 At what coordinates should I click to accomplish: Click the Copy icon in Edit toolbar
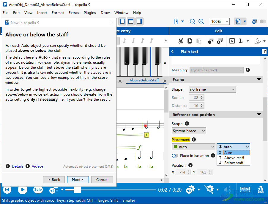[190, 41]
